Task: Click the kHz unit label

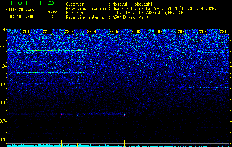Action: tap(3, 30)
